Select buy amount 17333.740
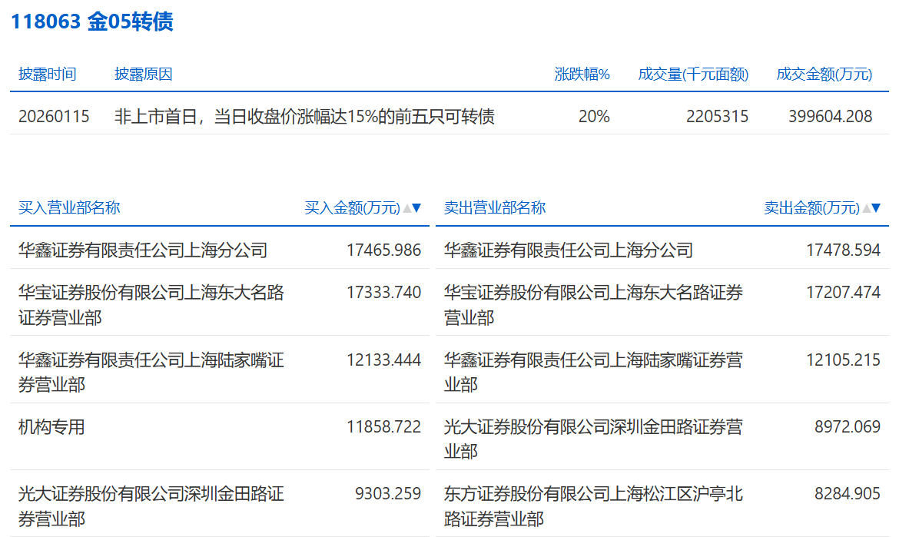Viewport: 899px width, 537px height. coord(383,293)
